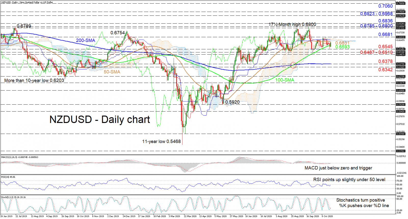Select the '13 Apr 2020' date label
408x219 pixels.
click(x=206, y=216)
